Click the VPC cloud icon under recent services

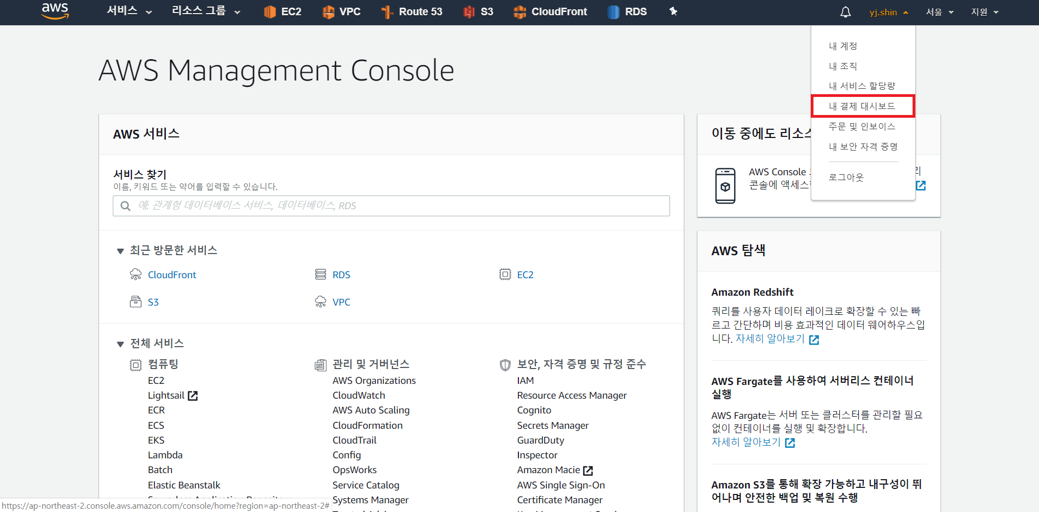(x=321, y=302)
